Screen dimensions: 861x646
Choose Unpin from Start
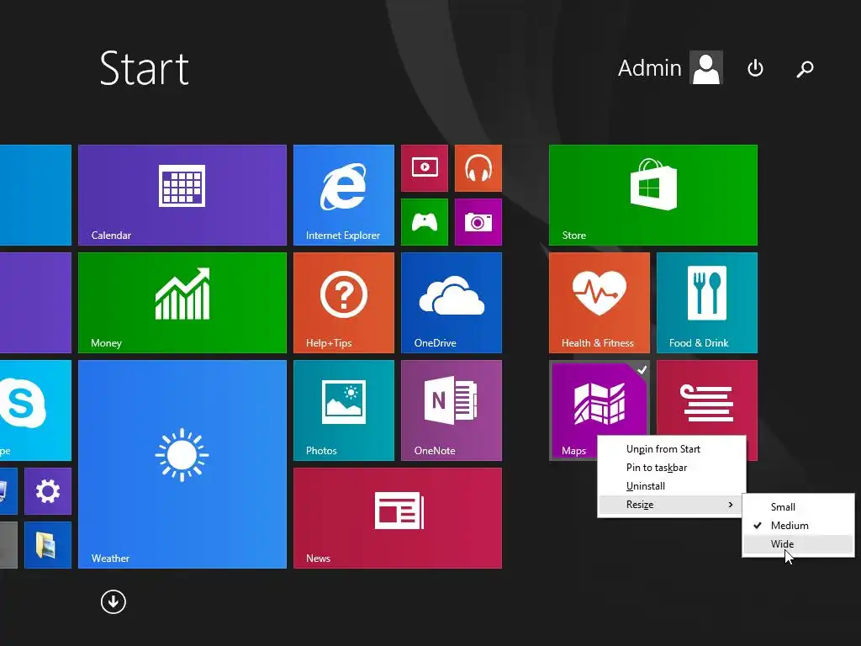click(672, 449)
